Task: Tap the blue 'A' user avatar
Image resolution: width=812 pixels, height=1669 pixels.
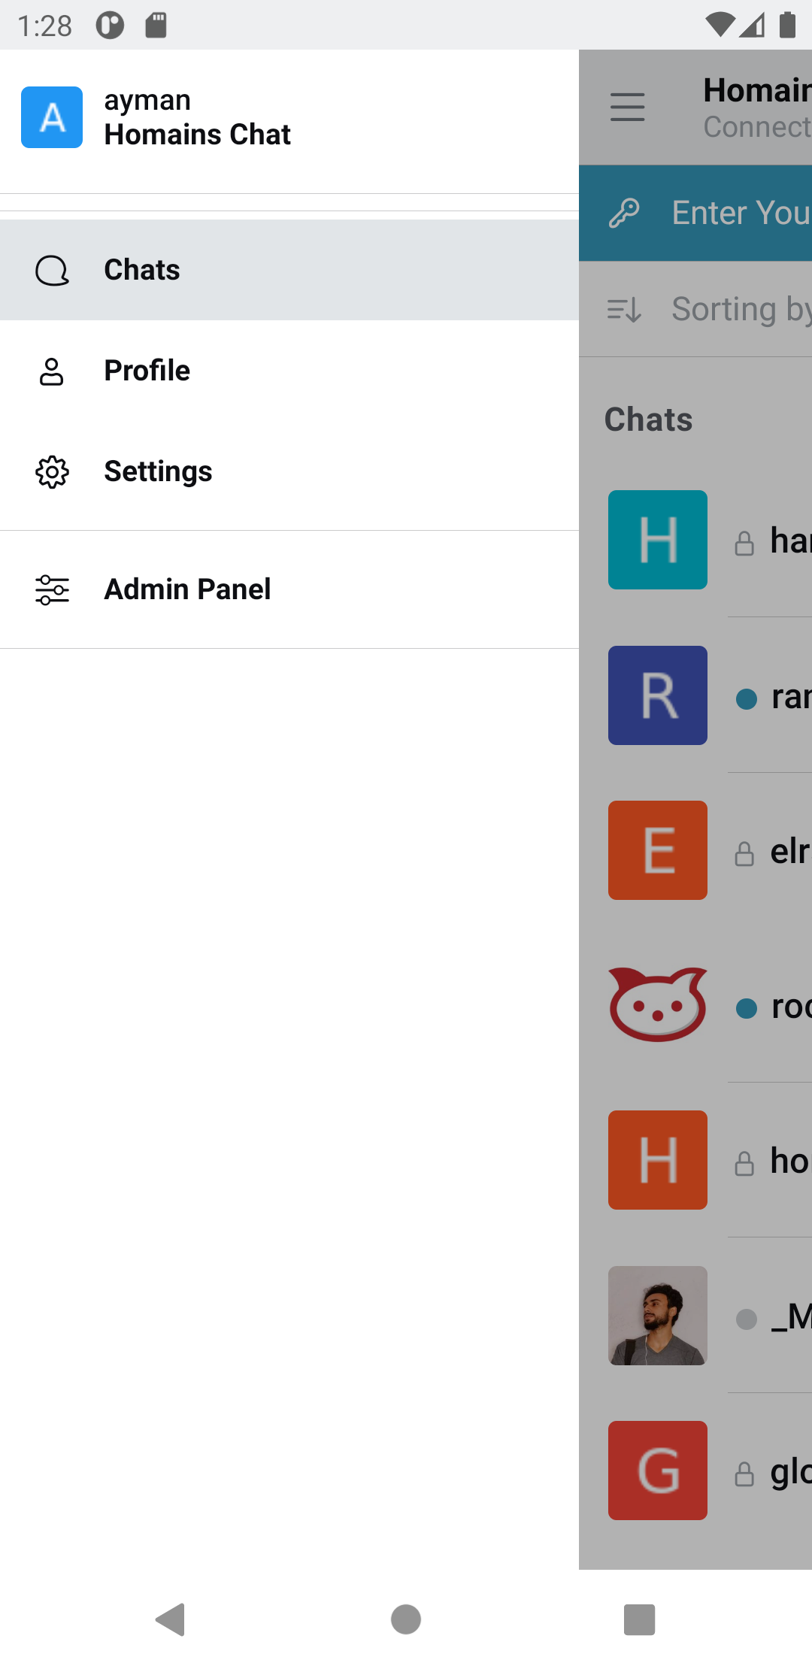Action: tap(52, 117)
